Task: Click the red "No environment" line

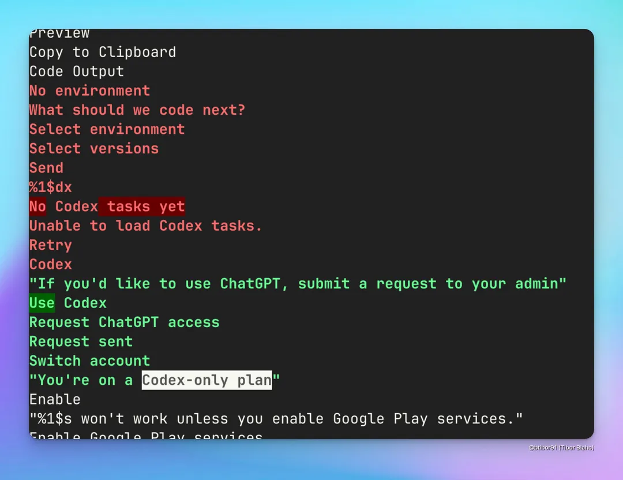Action: (90, 91)
